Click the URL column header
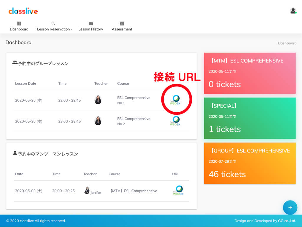The height and width of the screenshot is (227, 302). click(176, 174)
